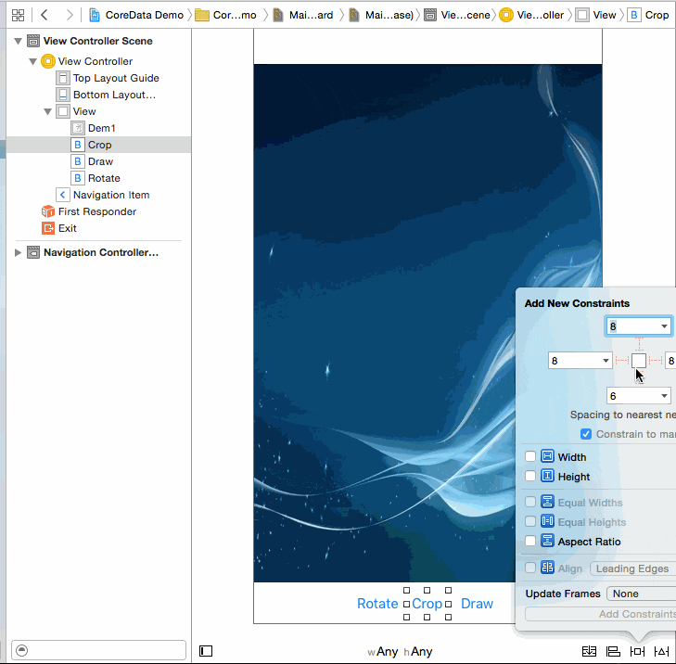Select Top Layout Guide icon
This screenshot has width=676, height=664.
pyautogui.click(x=63, y=78)
